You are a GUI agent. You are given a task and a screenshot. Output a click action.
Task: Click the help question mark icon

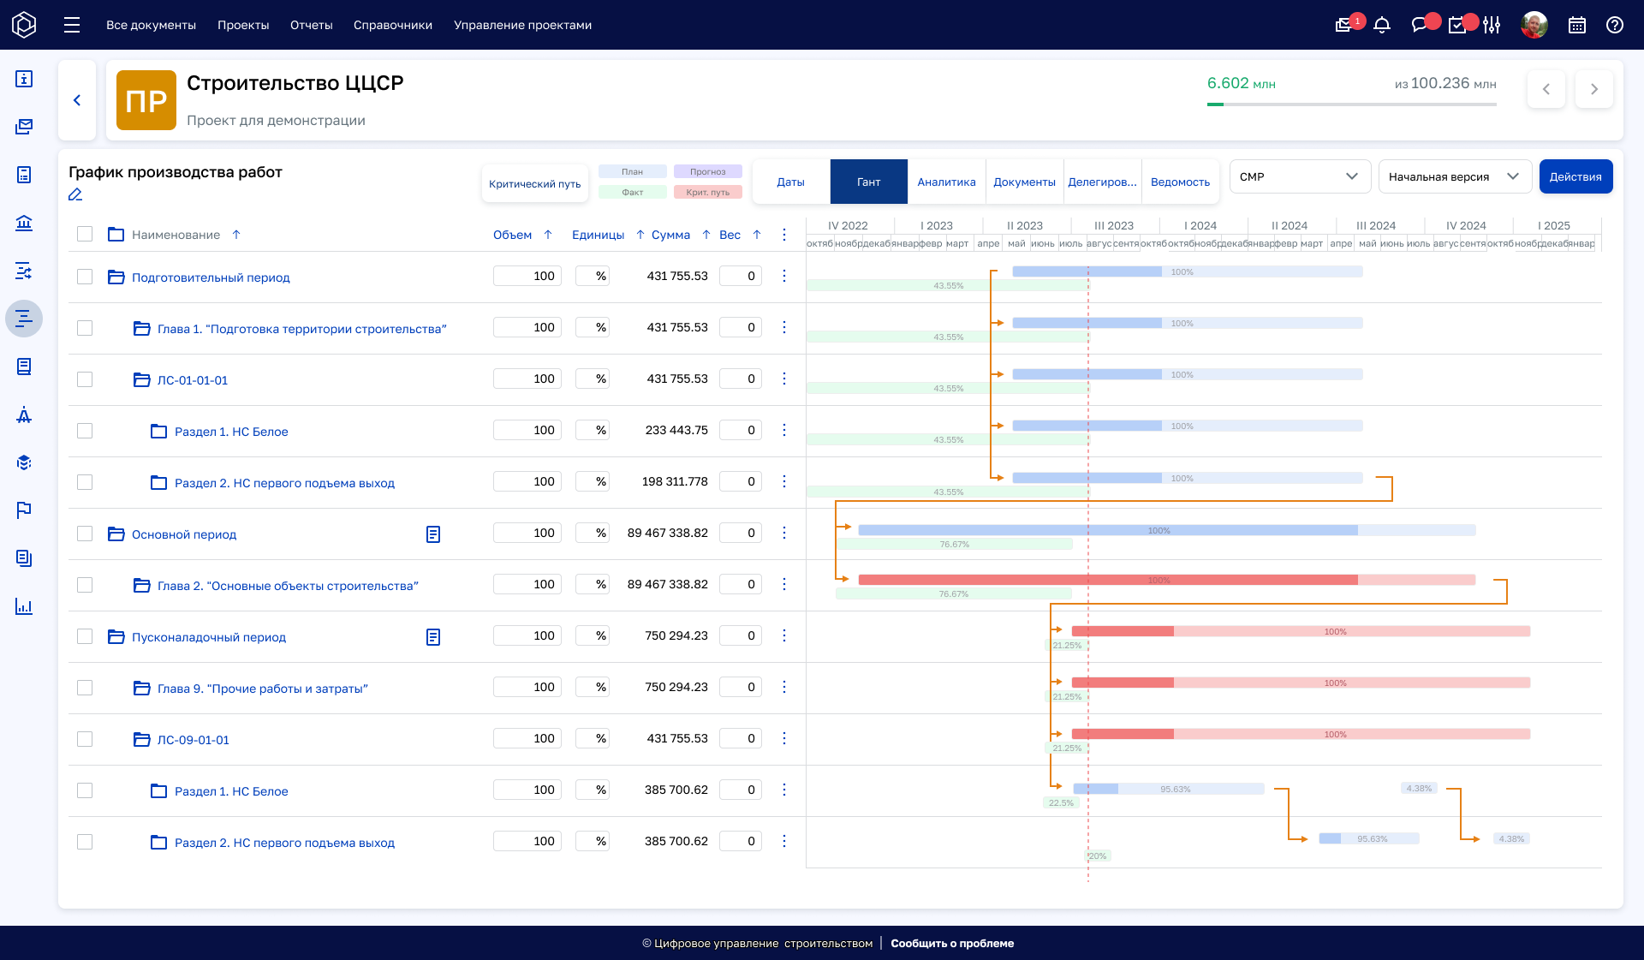tap(1615, 26)
